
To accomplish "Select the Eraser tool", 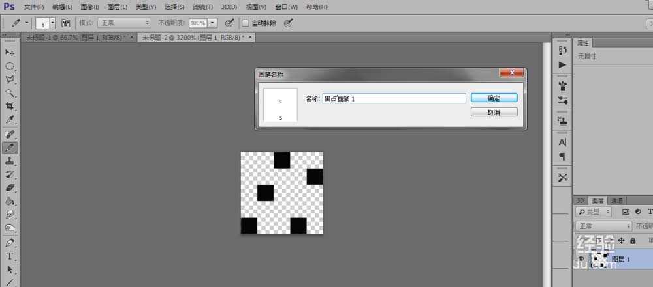I will pos(10,187).
